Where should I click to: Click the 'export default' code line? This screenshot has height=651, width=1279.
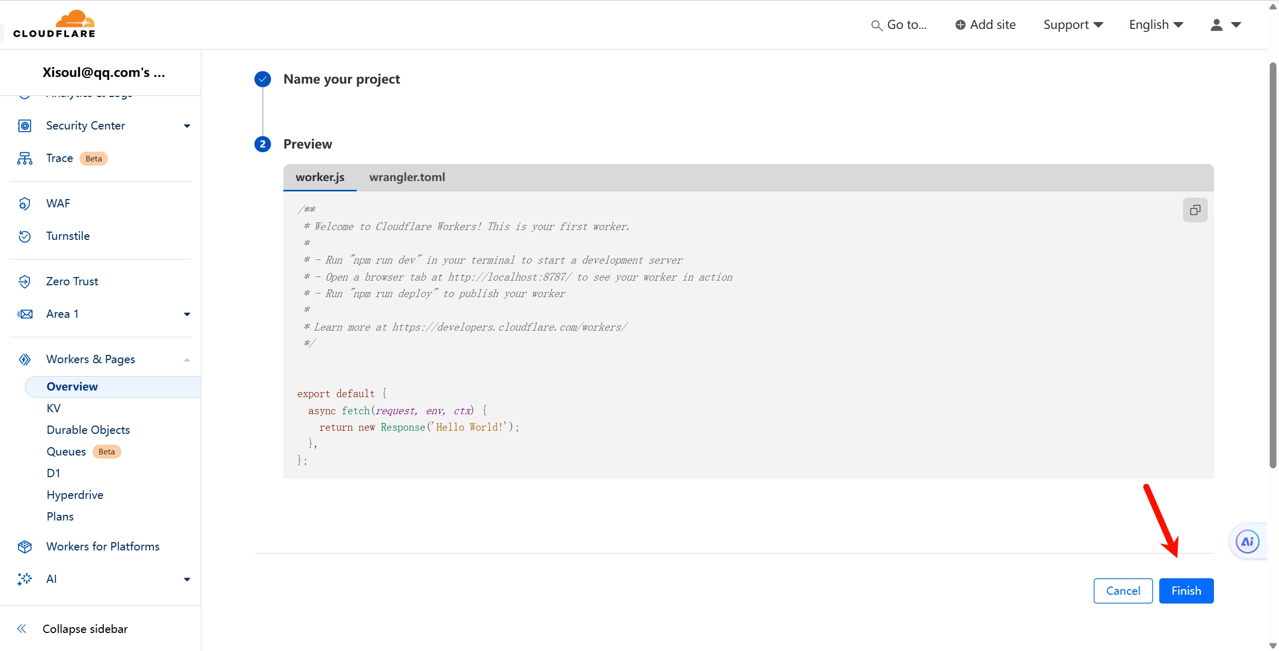point(342,394)
